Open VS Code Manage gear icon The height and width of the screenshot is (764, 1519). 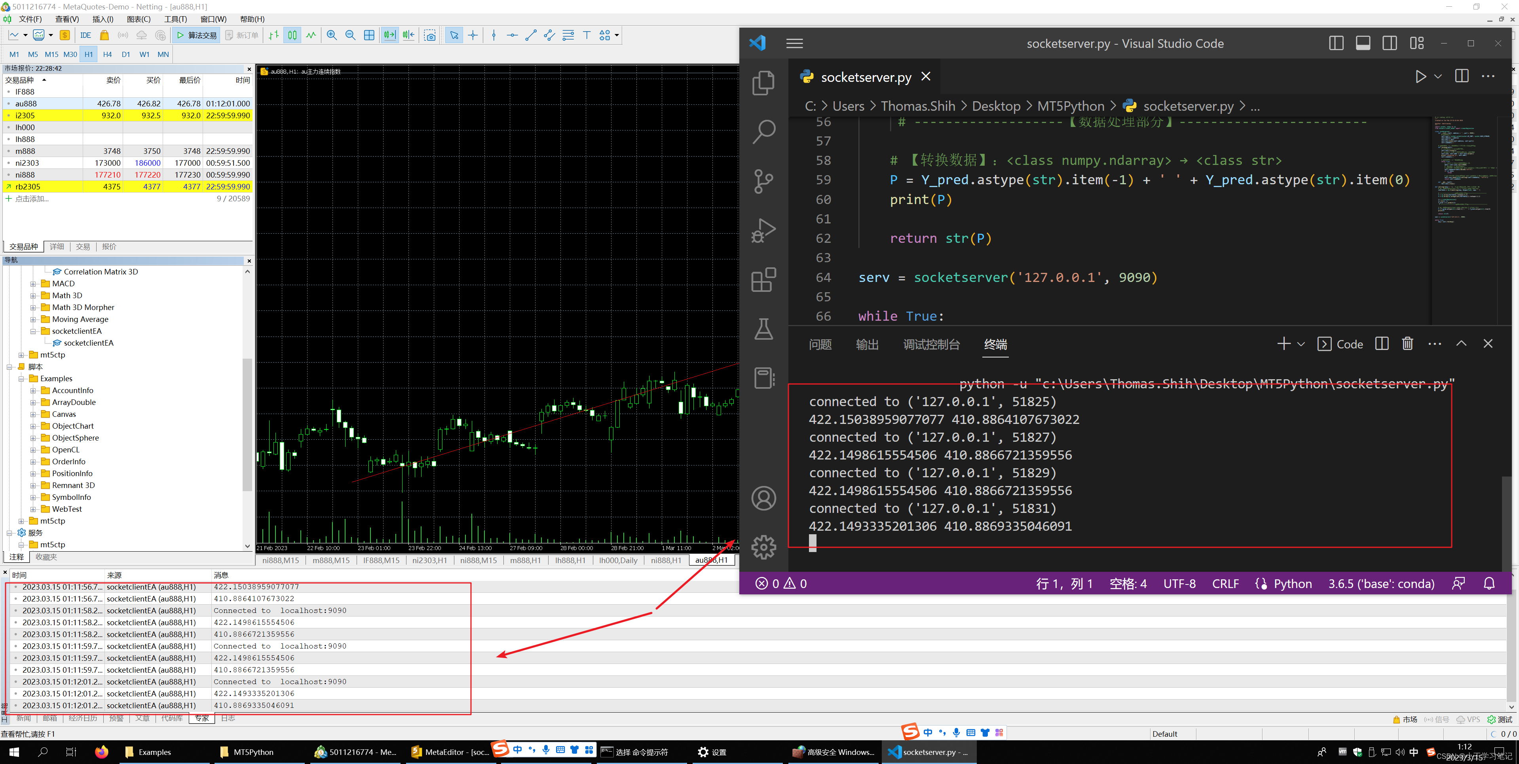tap(763, 547)
